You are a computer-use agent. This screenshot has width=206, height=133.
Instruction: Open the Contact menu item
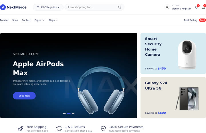[26, 20]
